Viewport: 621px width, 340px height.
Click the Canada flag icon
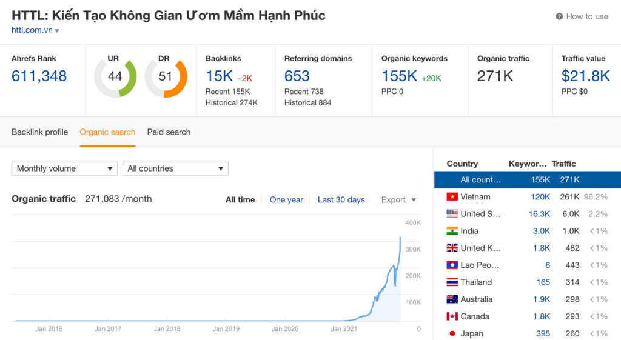[x=452, y=316]
